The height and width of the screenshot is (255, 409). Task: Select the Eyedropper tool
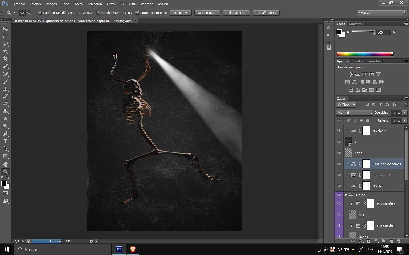5,66
